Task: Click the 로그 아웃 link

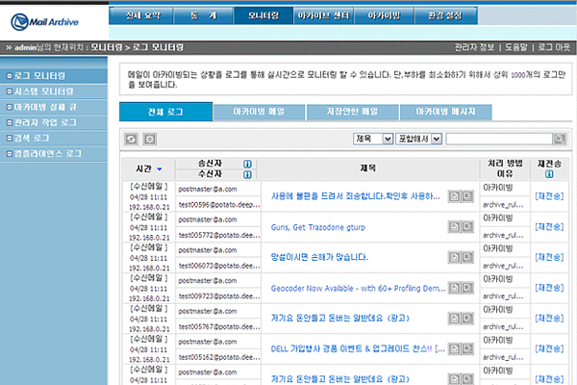Action: (x=555, y=46)
